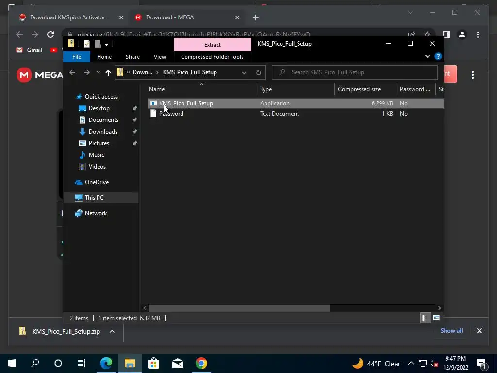Viewport: 497px width, 373px height.
Task: Expand KMS_Pico_Full_Setup.zip download options arrow
Action: (x=112, y=331)
